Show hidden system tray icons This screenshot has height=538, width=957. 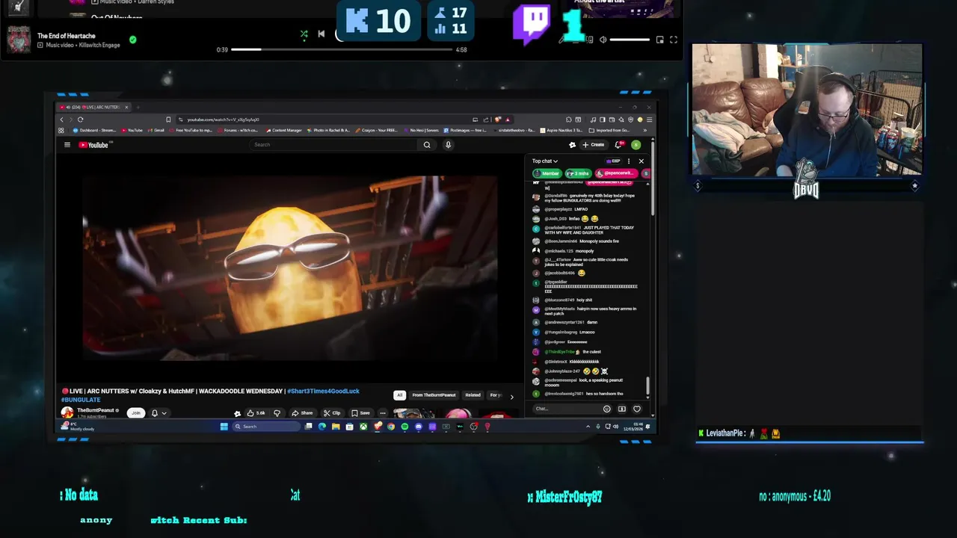[x=588, y=427]
